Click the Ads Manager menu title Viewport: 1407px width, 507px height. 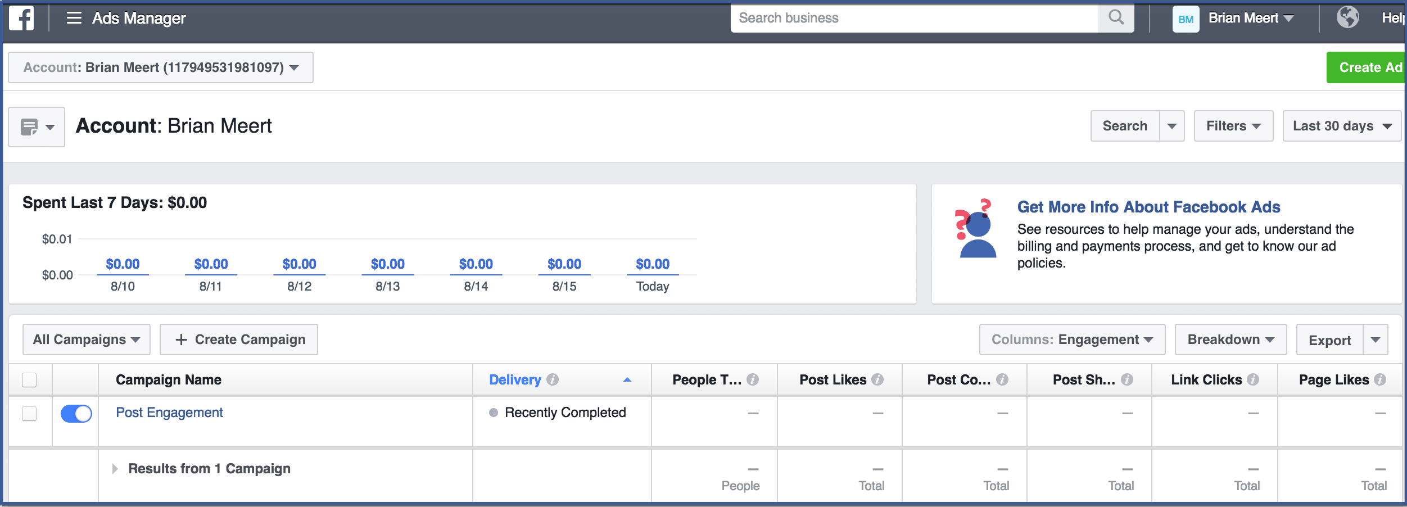139,18
